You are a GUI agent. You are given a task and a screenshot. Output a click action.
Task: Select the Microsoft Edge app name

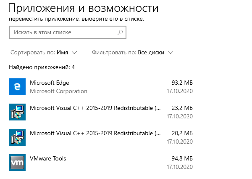click(50, 83)
